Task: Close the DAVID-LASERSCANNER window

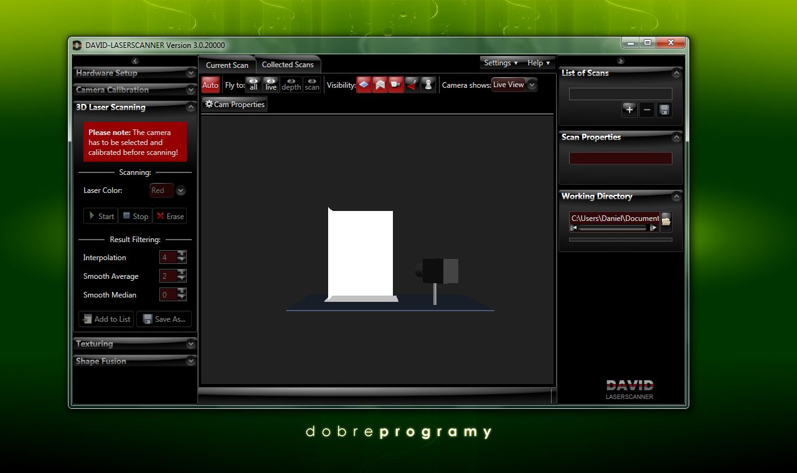Action: (x=671, y=42)
